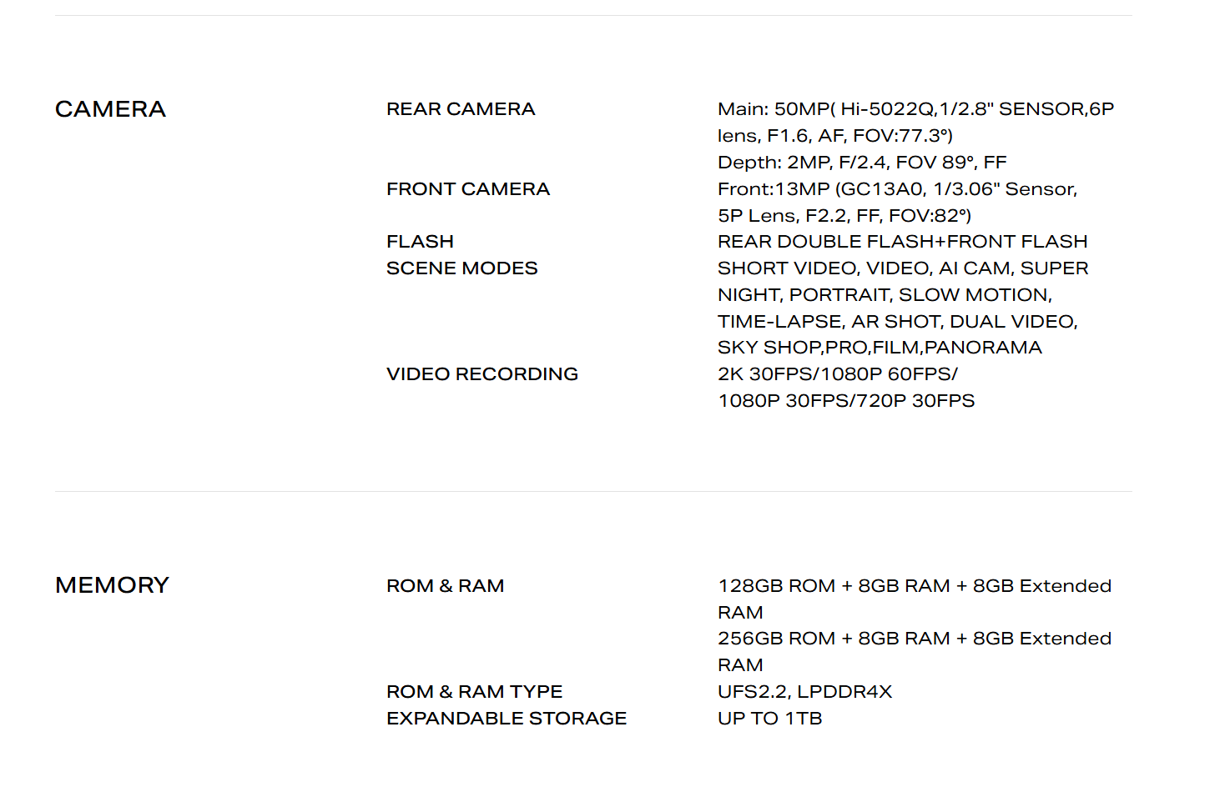Screen dimensions: 1230x787
Task: Select the REAR CAMERA spec label
Action: click(461, 109)
